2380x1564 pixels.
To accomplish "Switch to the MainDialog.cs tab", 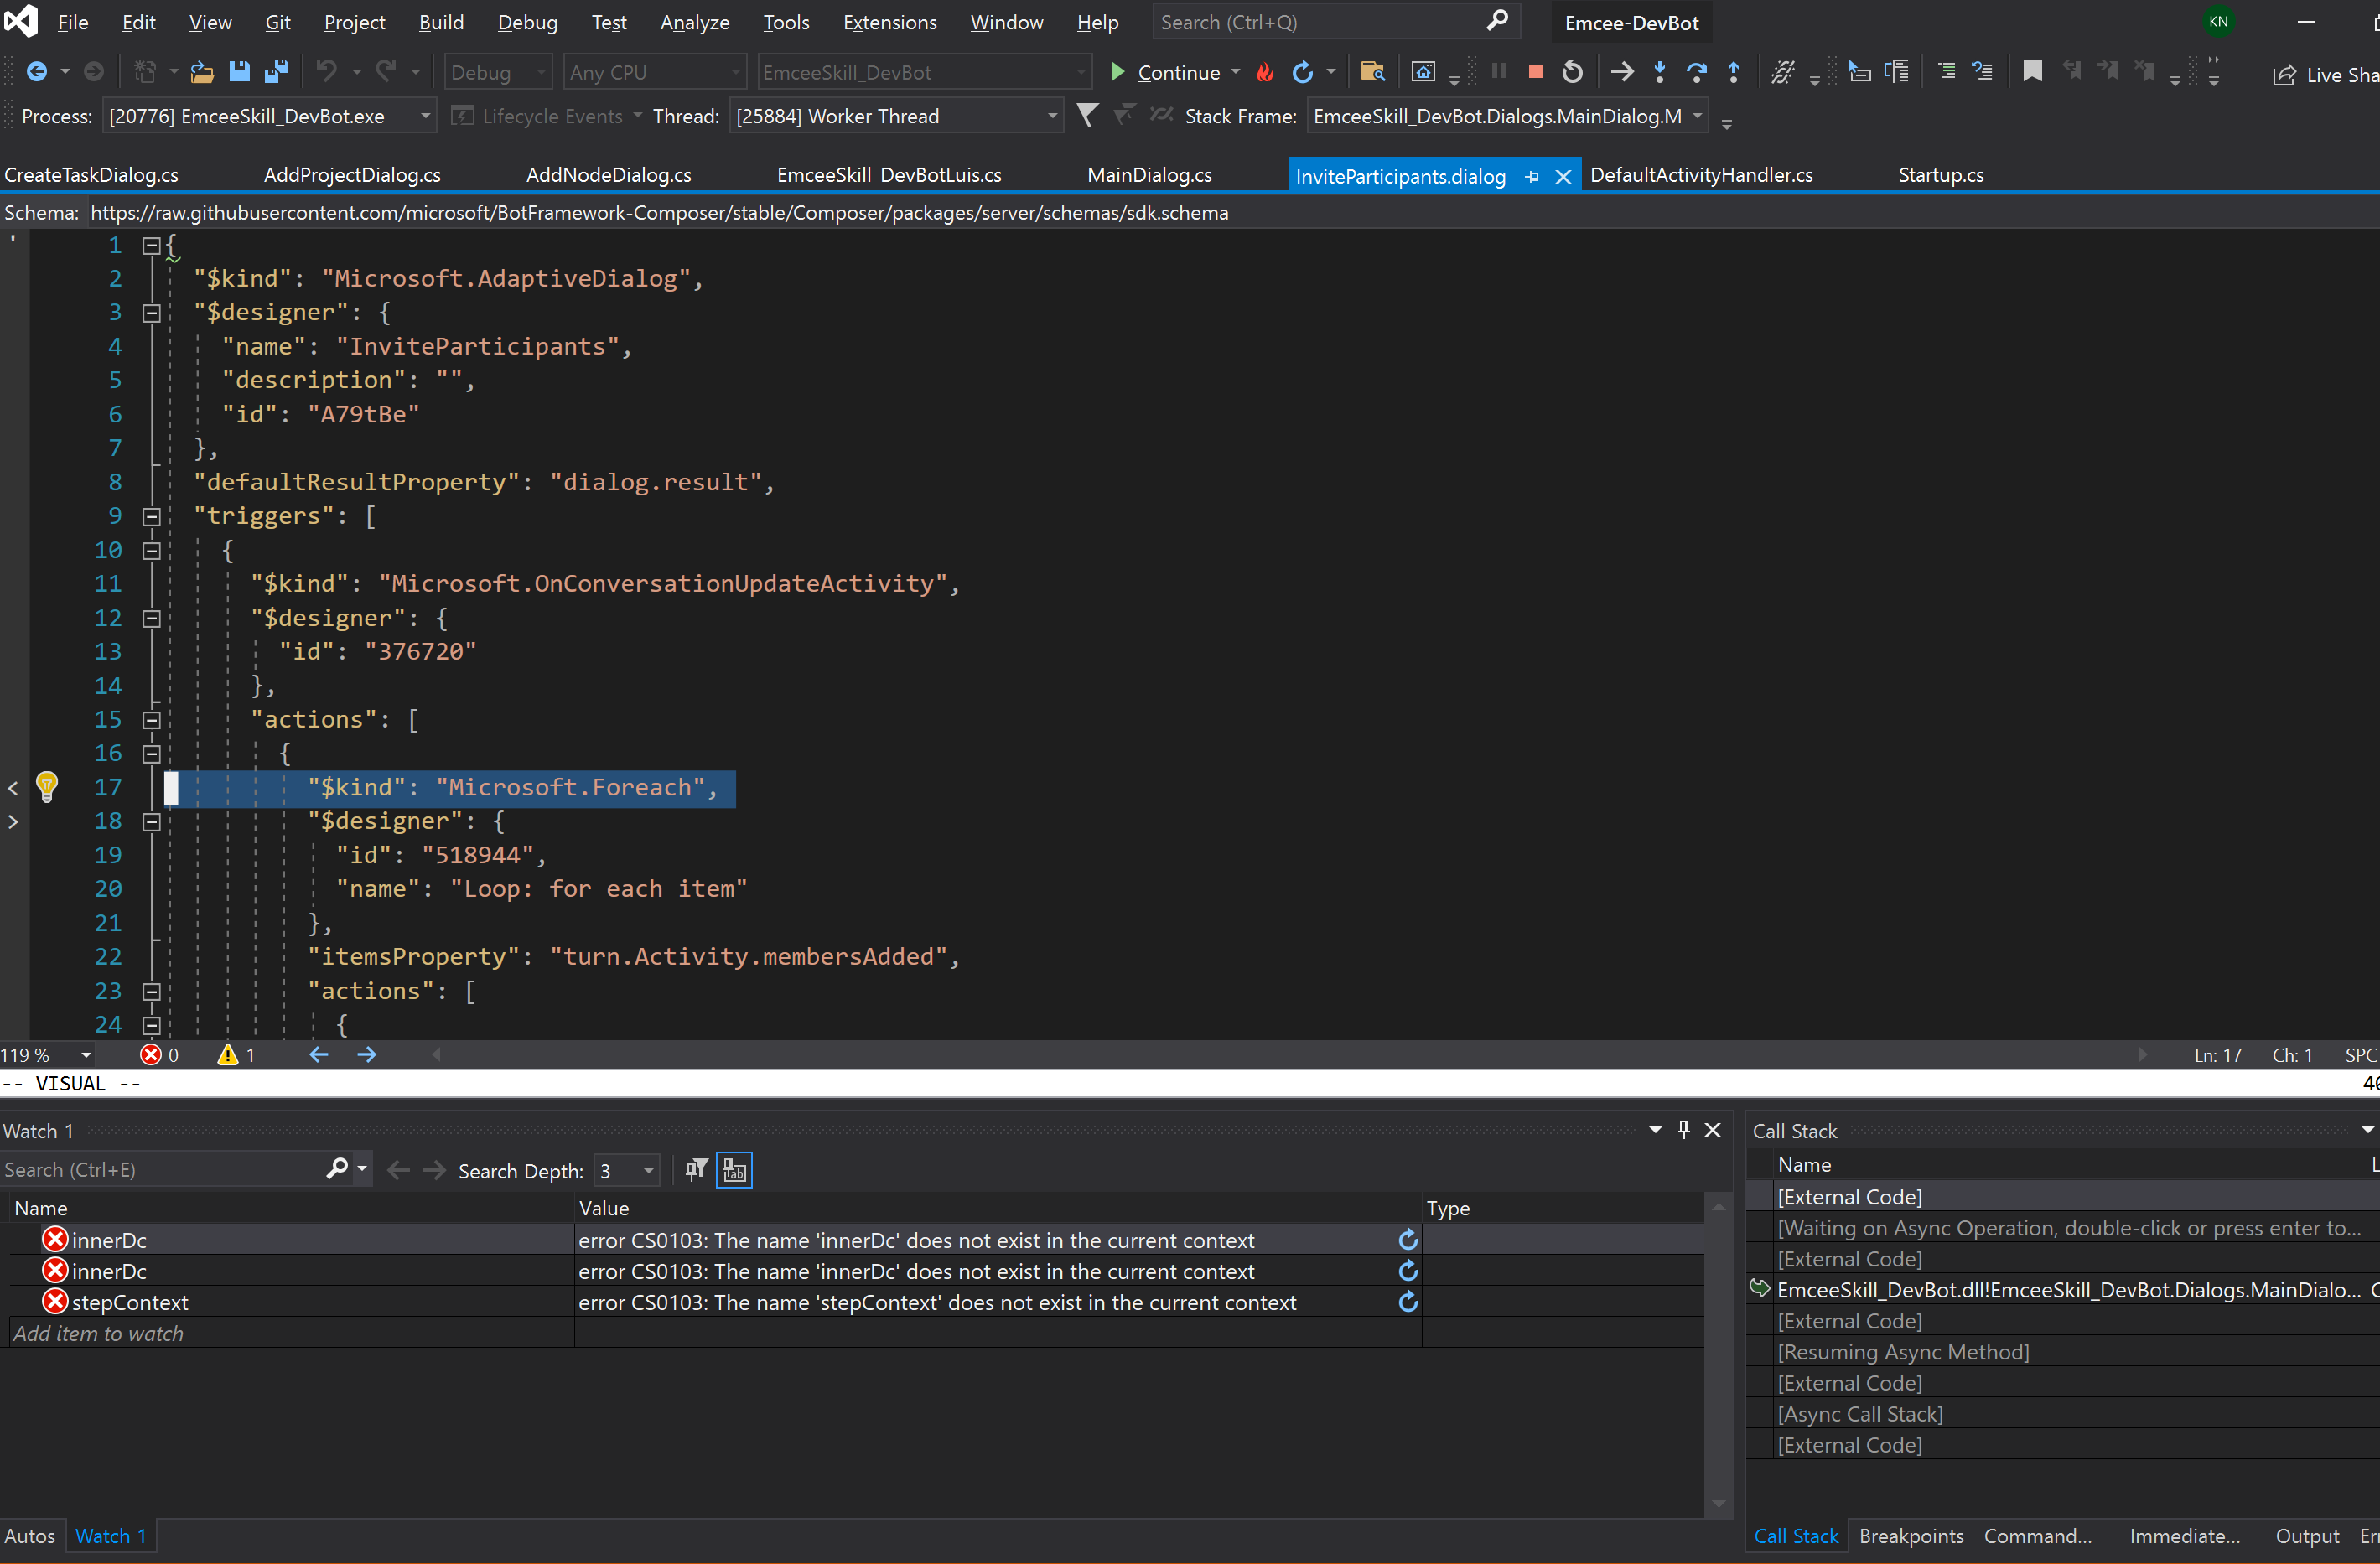I will point(1149,175).
